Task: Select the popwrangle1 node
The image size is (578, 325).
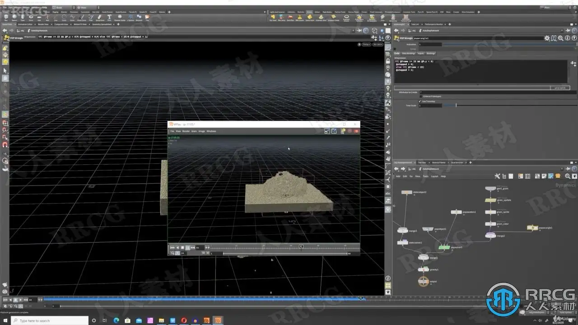Action: 532,228
